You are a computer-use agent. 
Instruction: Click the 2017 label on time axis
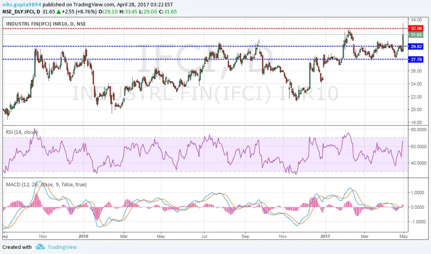[325, 236]
